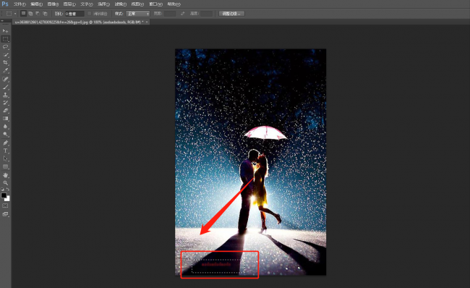Choose Subtract from Selection mode
The height and width of the screenshot is (288, 470).
click(x=38, y=14)
